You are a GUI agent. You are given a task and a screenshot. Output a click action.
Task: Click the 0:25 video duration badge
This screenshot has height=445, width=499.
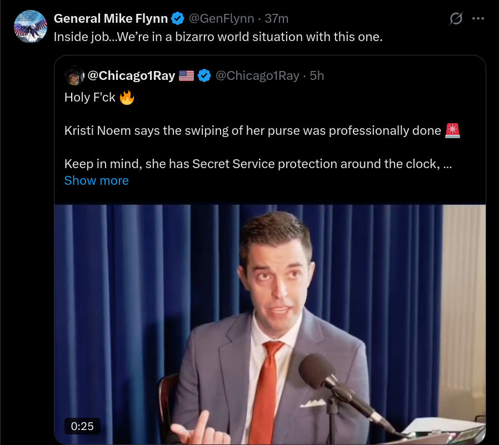pos(82,426)
